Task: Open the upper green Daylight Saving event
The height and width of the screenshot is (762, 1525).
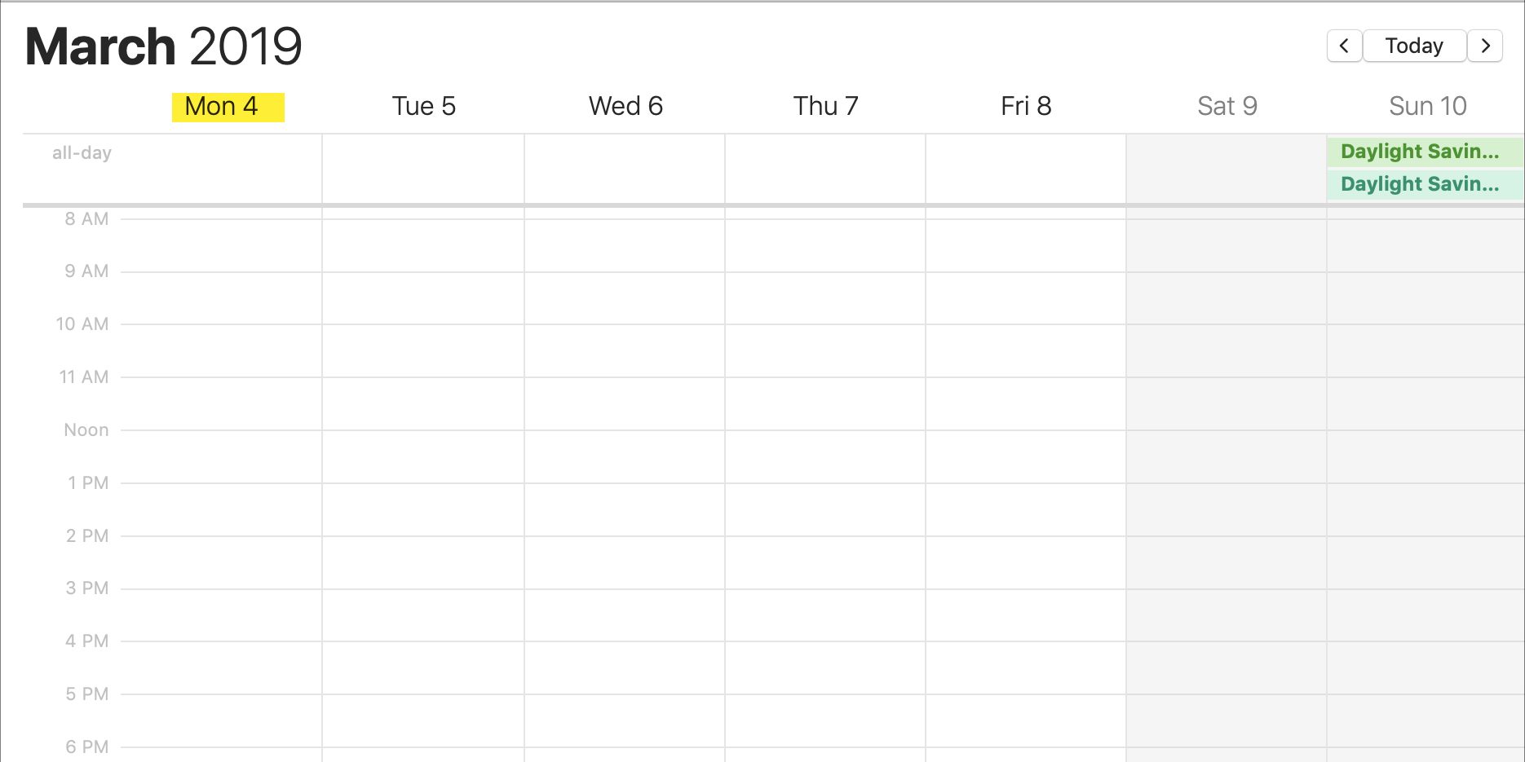Action: 1424,152
